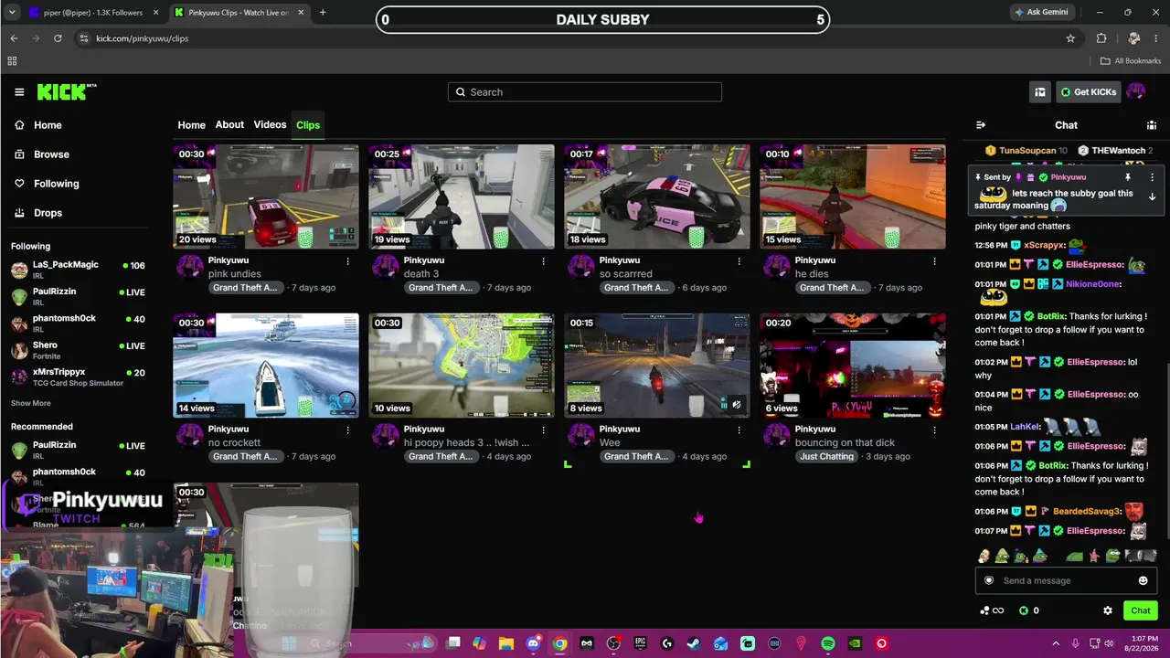Switch to the channel About tab
Viewport: 1170px width, 658px height.
[229, 125]
